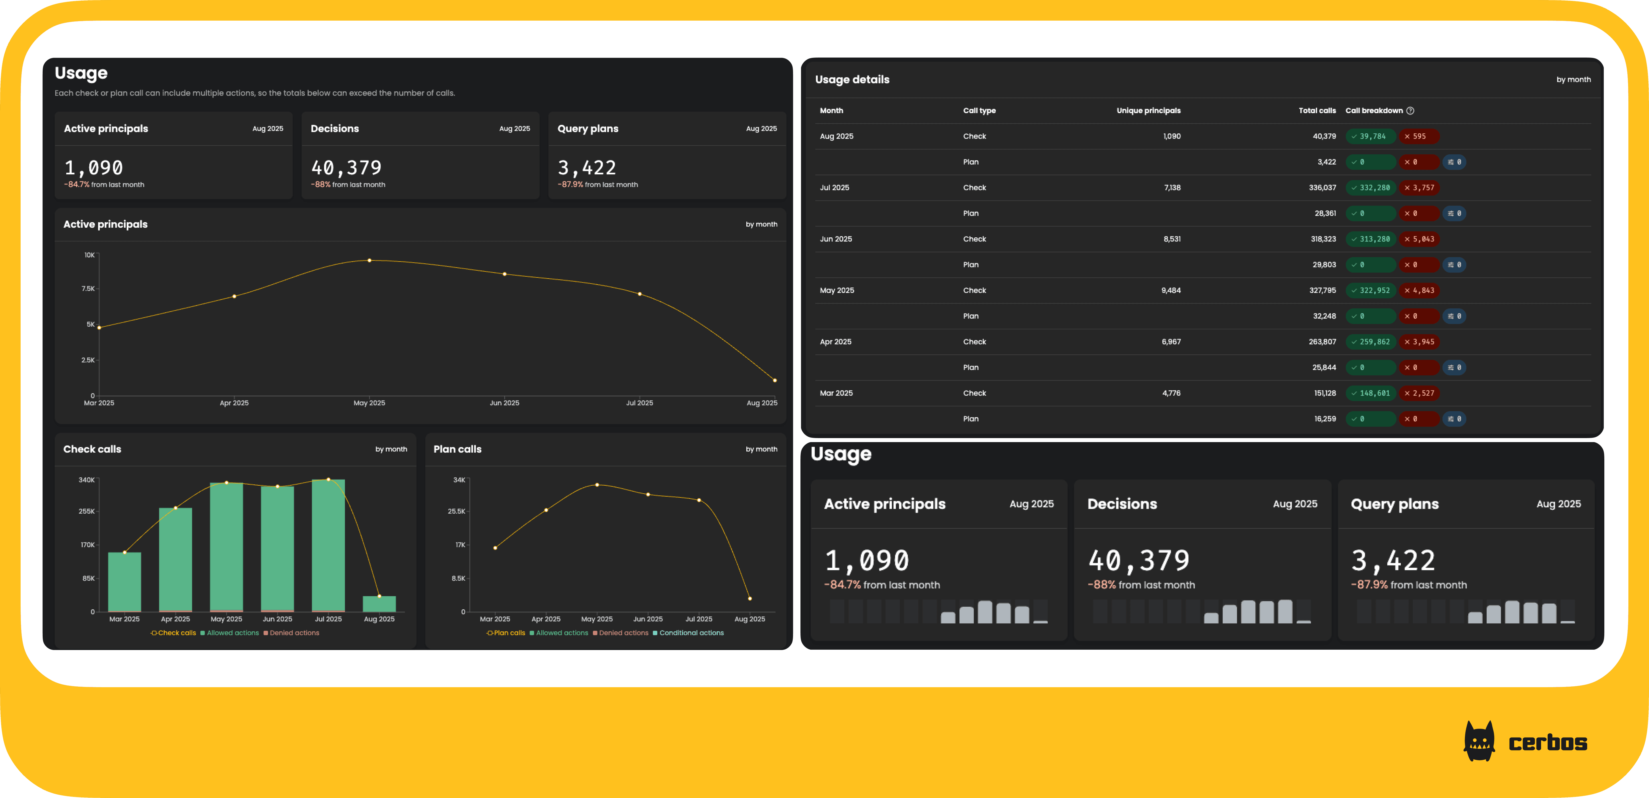Click 'by month' in Plan calls panel
The image size is (1649, 798).
[x=761, y=449]
